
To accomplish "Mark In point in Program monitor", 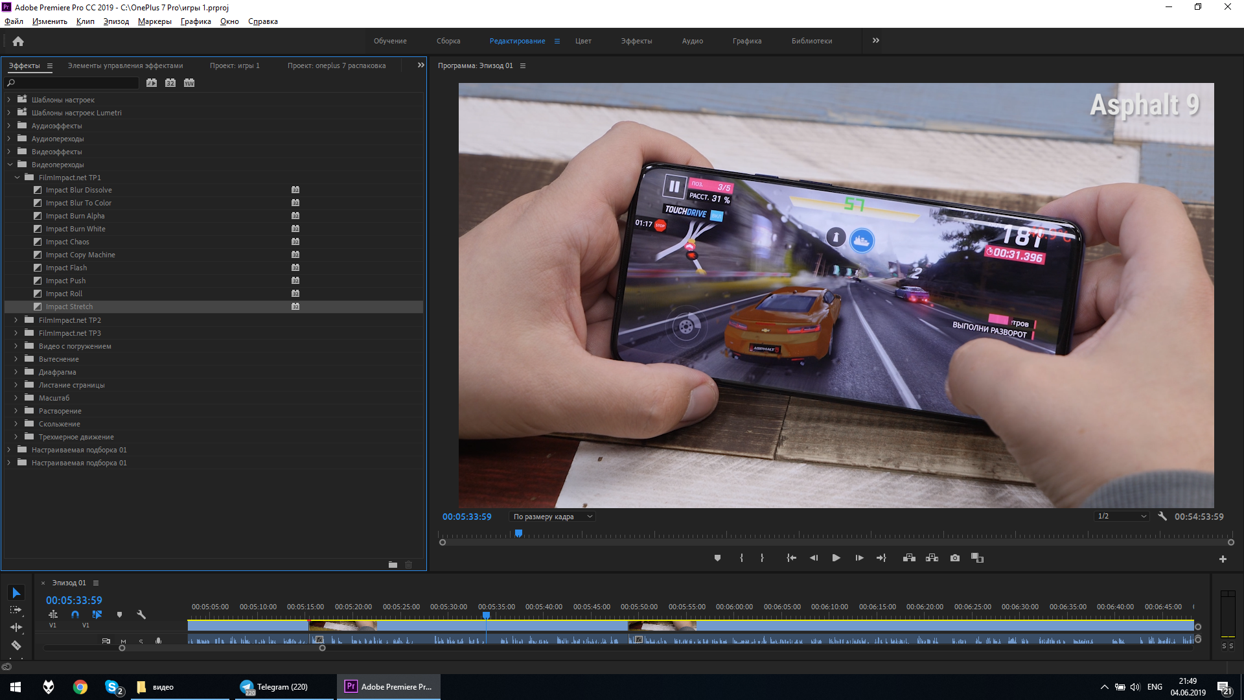I will pyautogui.click(x=741, y=558).
